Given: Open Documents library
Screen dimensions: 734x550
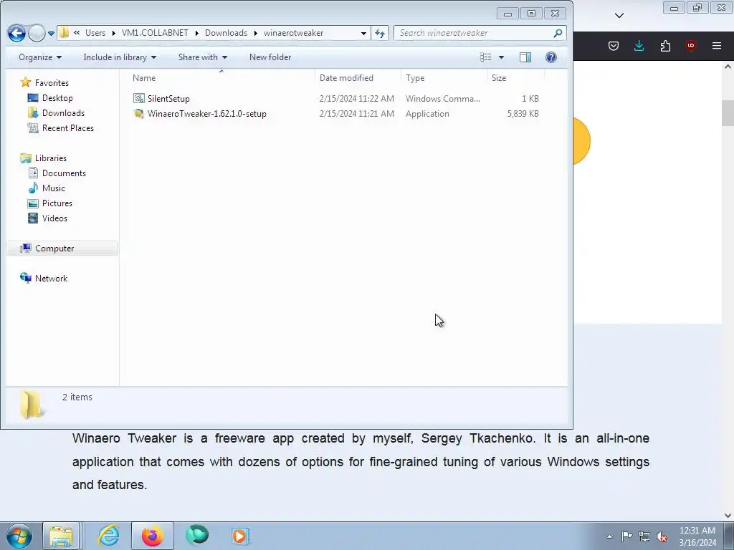Looking at the screenshot, I should point(64,173).
